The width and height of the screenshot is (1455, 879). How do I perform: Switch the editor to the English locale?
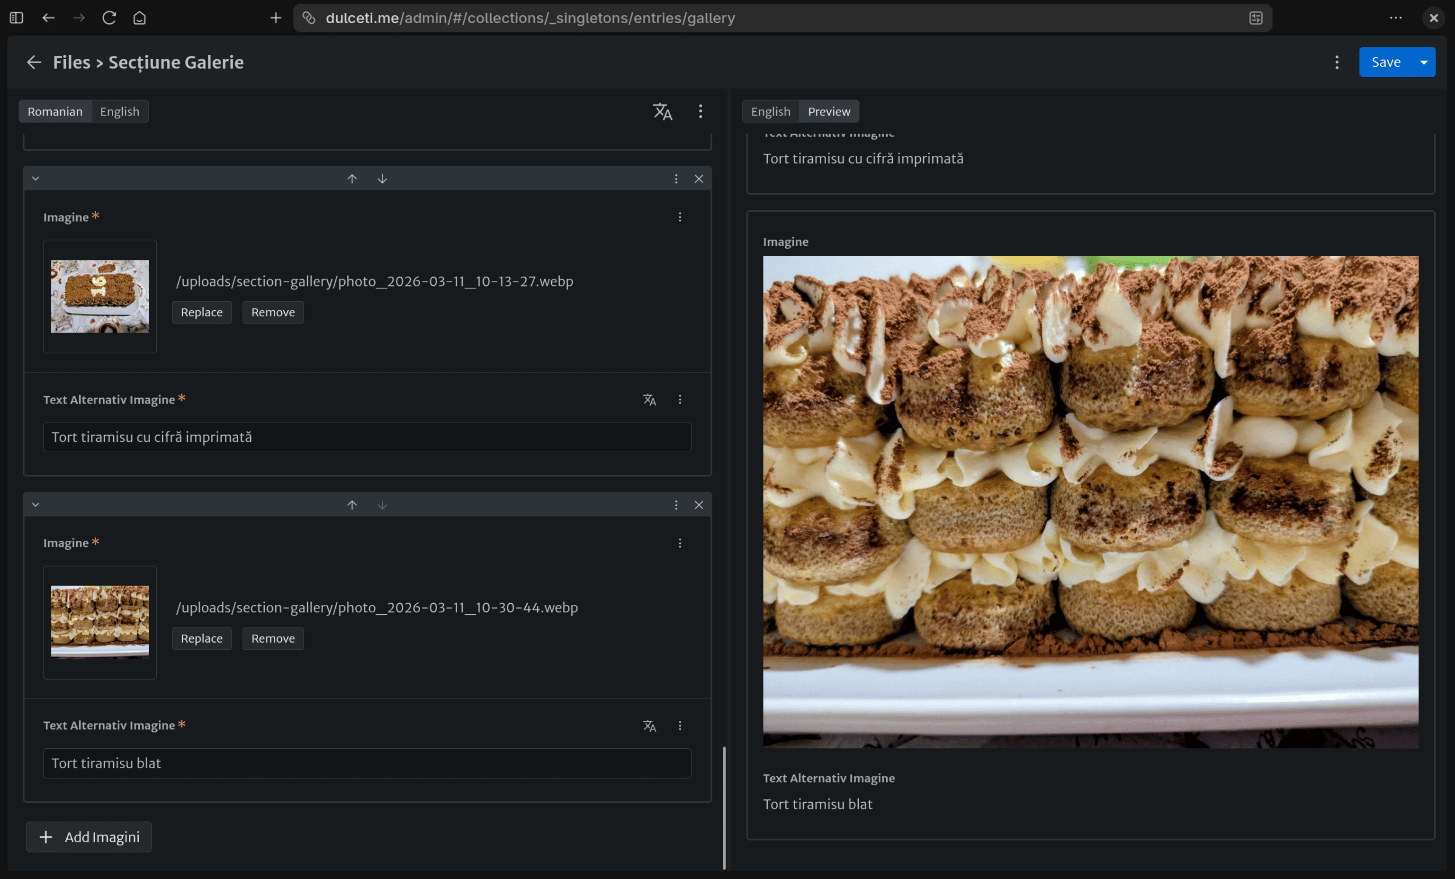pyautogui.click(x=119, y=112)
